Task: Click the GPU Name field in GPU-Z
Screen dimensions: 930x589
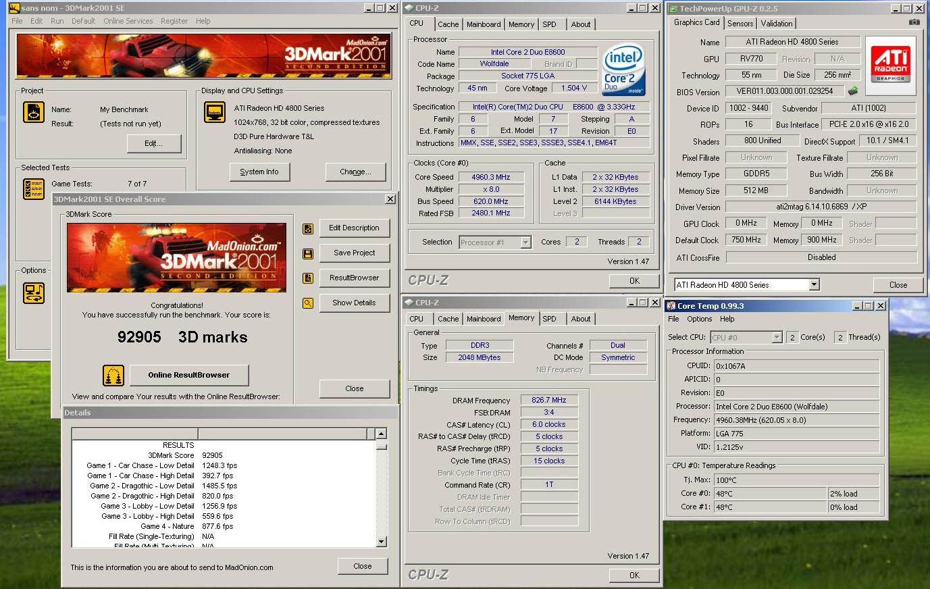Action: point(793,42)
